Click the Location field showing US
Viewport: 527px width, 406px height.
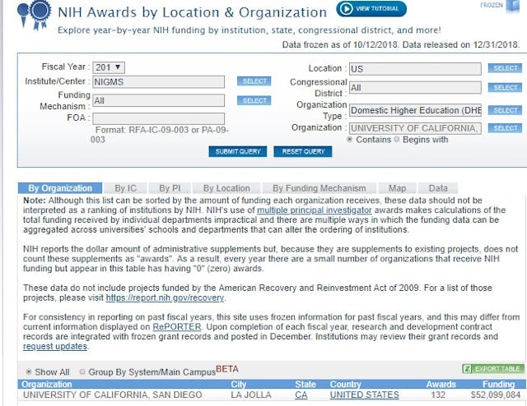(415, 69)
